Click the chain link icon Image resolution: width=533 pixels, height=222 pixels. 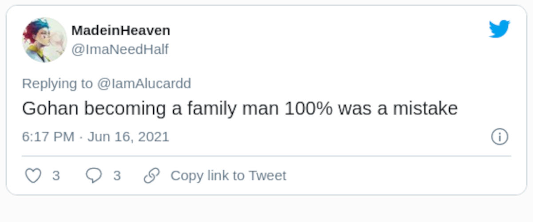click(151, 176)
